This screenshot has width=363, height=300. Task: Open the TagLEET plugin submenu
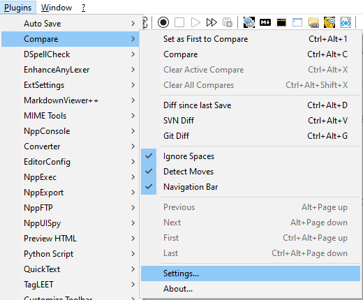(x=70, y=285)
